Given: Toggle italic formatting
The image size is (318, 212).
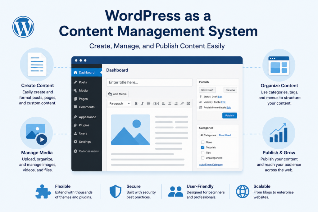Looking at the screenshot, I should (142, 103).
